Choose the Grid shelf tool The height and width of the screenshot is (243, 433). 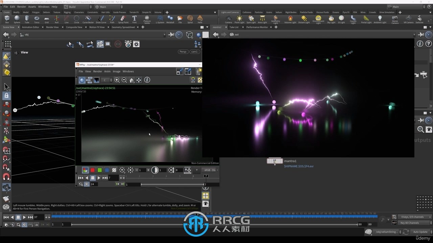click(x=47, y=19)
